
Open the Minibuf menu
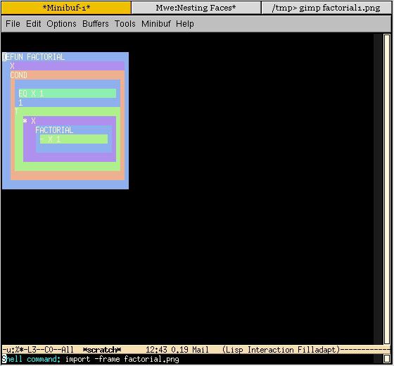(156, 24)
